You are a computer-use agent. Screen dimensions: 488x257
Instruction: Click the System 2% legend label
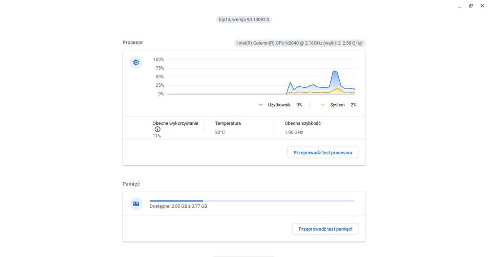tap(343, 105)
